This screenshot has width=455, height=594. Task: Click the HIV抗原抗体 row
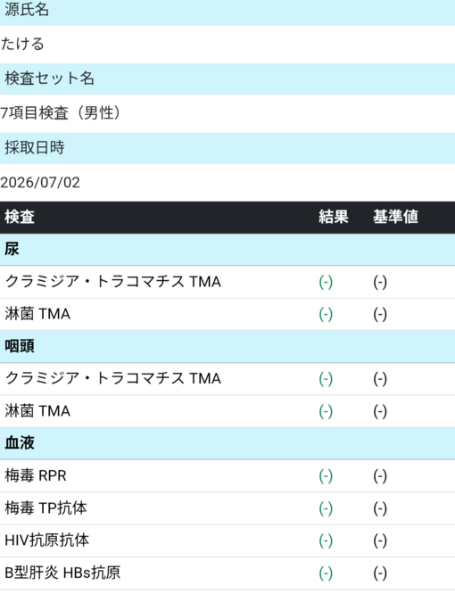[227, 540]
